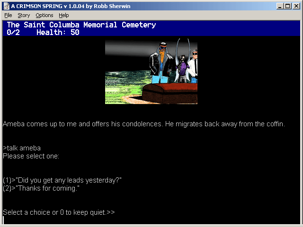Click the application icon in title bar
Viewport: 303px width, 227px height.
tap(6, 6)
